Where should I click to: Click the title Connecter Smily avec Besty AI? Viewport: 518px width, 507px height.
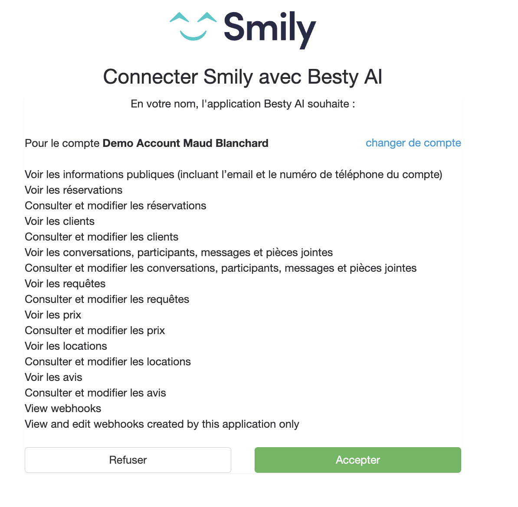coord(243,77)
